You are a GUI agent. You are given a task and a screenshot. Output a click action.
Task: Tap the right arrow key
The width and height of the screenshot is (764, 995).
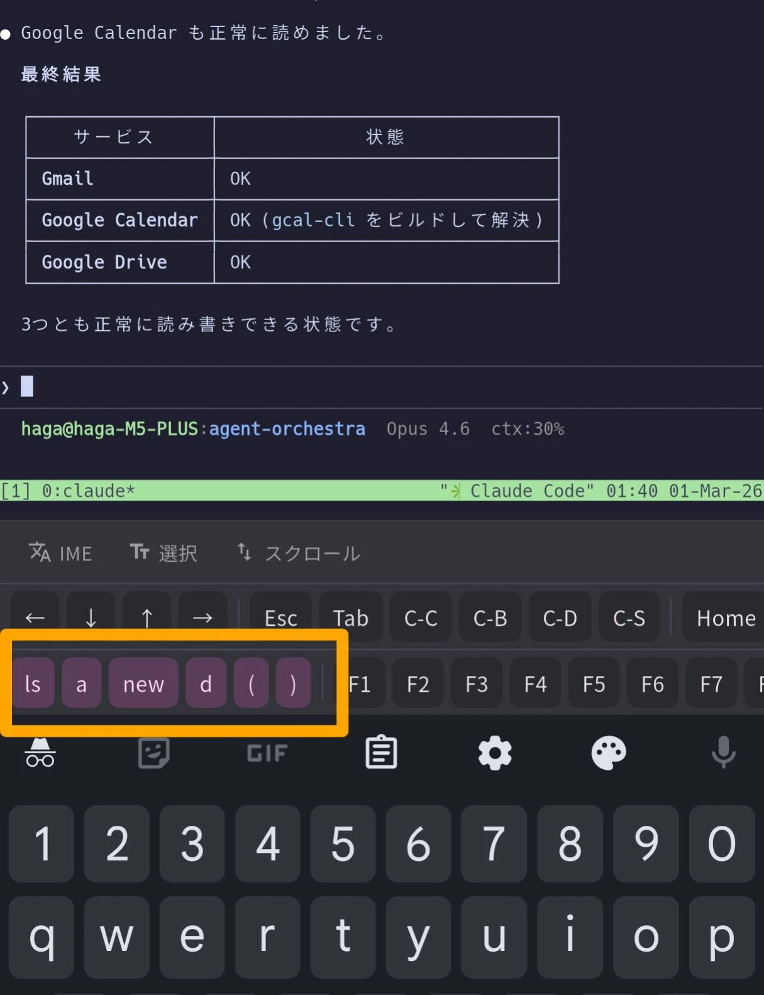click(202, 618)
